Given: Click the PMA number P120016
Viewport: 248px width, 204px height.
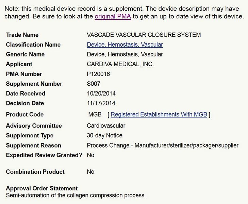Looking at the screenshot, I should click(x=98, y=74).
